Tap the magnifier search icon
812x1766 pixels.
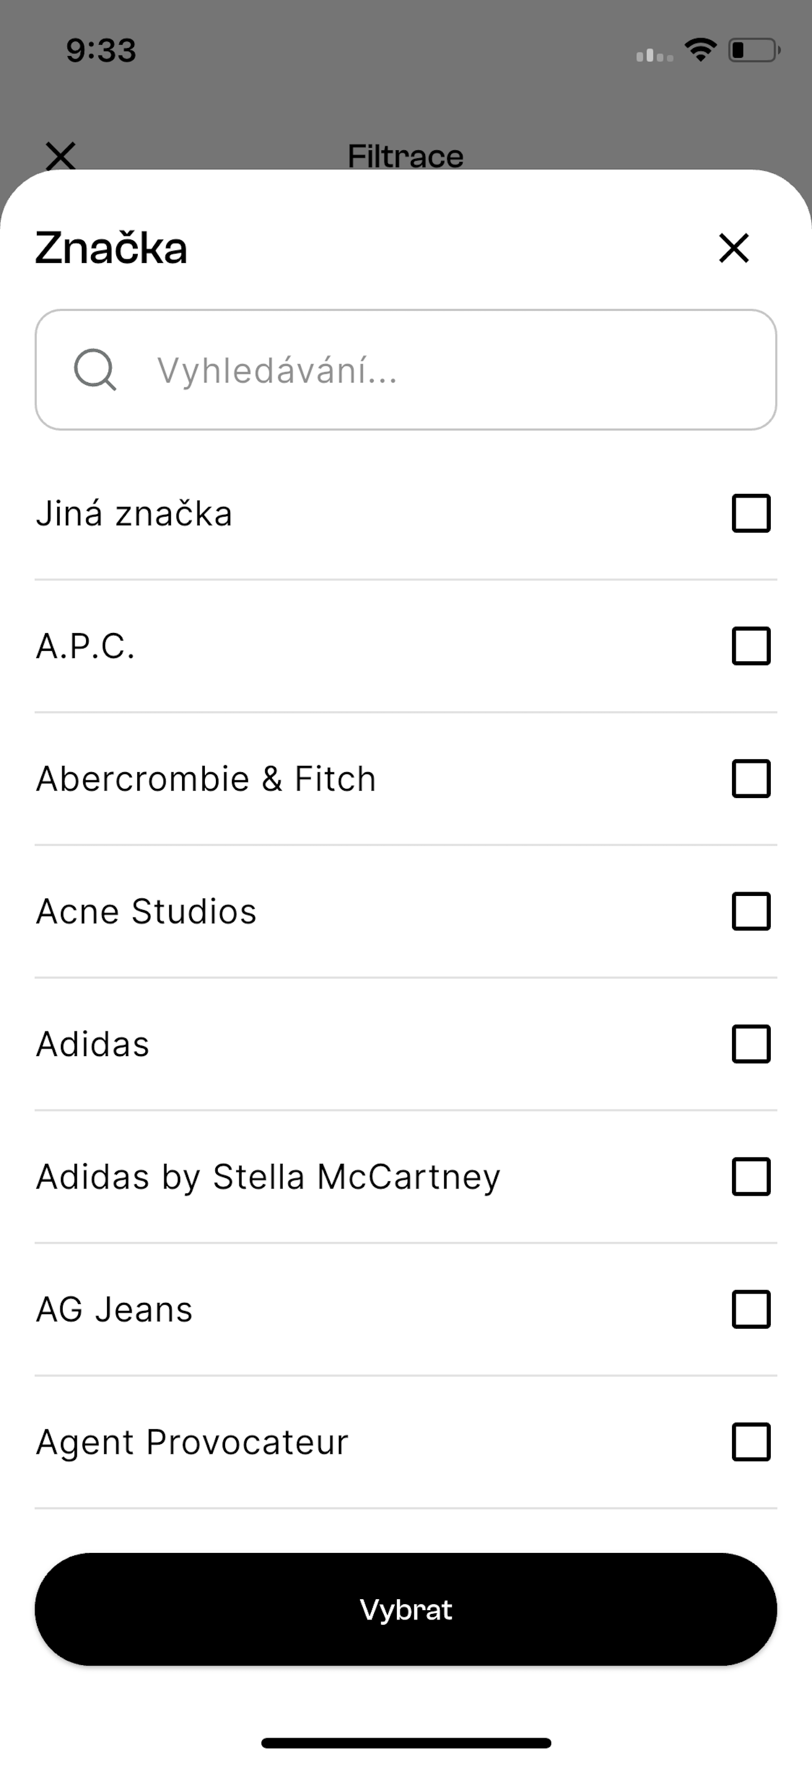tap(95, 369)
